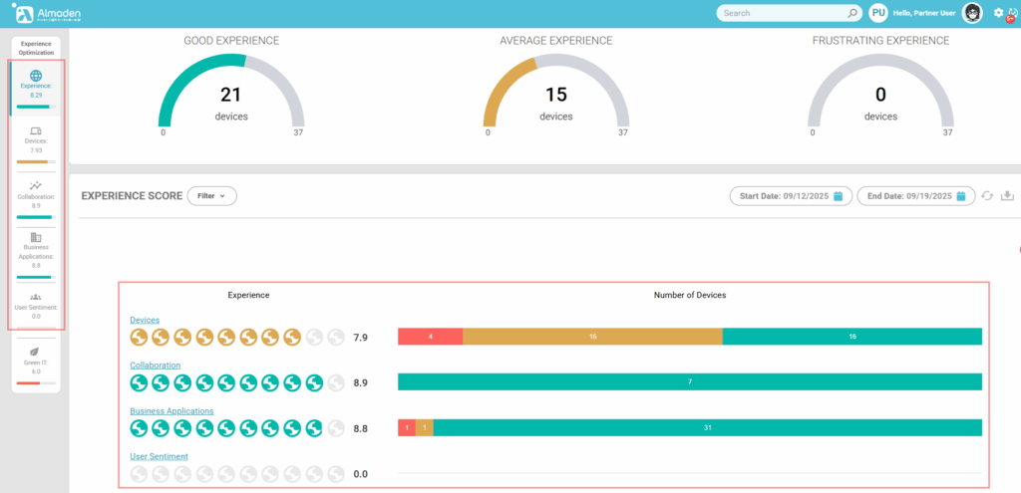
Task: Refresh the experience score data
Action: (987, 196)
